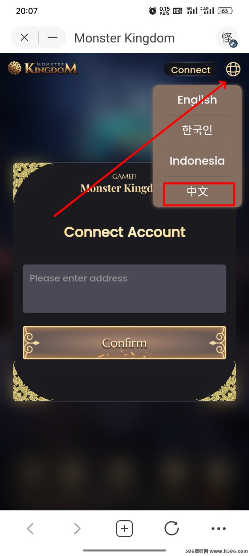Choose 한국인 in the language dropdown
The height and width of the screenshot is (556, 249).
197,130
